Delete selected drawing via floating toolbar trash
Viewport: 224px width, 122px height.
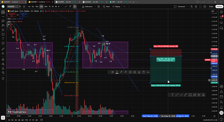143,72
